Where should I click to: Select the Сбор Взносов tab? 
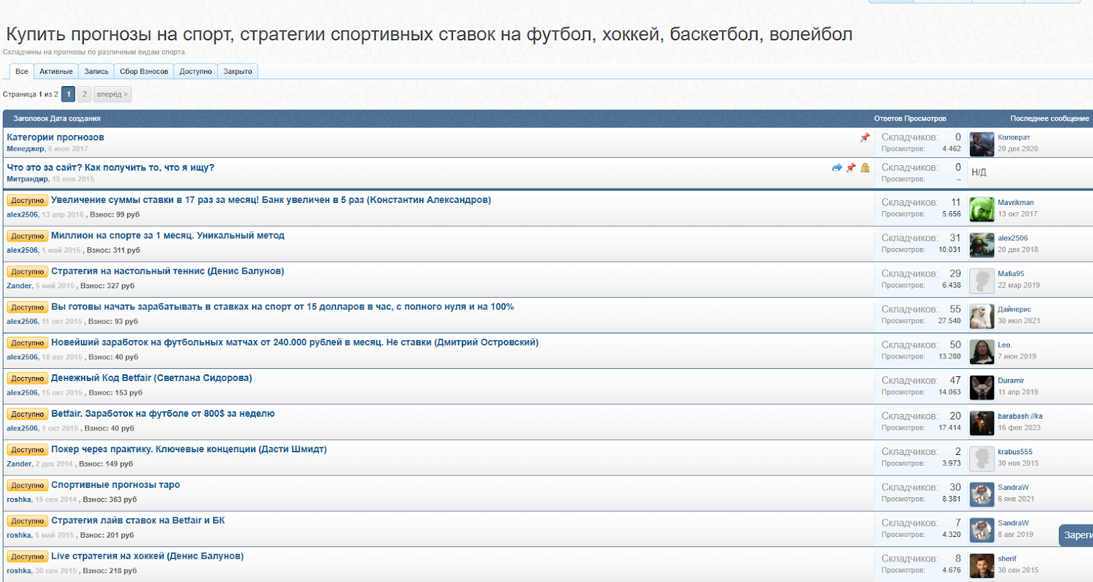143,72
